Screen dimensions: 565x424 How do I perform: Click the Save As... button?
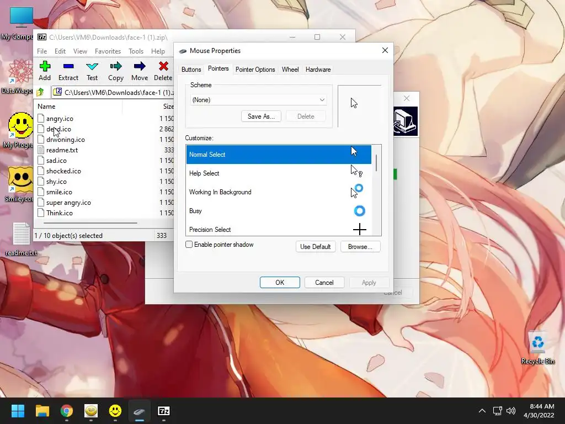[261, 116]
